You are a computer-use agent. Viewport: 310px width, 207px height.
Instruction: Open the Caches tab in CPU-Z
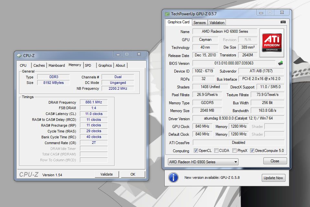pos(39,65)
